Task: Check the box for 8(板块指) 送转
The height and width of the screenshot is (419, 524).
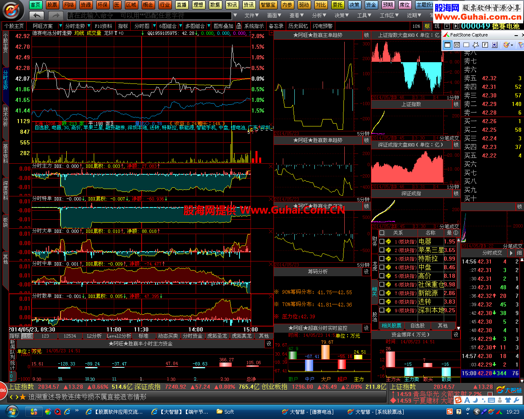Action: [x=382, y=302]
